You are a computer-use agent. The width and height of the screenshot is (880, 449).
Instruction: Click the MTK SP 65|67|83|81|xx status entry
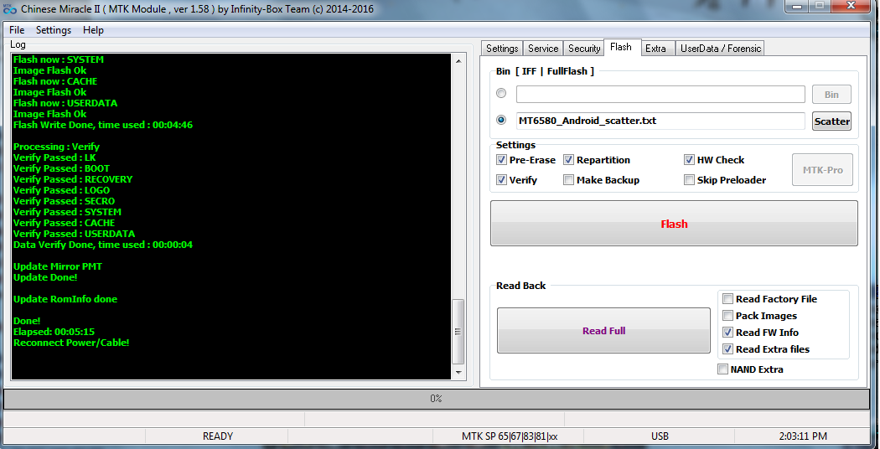click(509, 436)
